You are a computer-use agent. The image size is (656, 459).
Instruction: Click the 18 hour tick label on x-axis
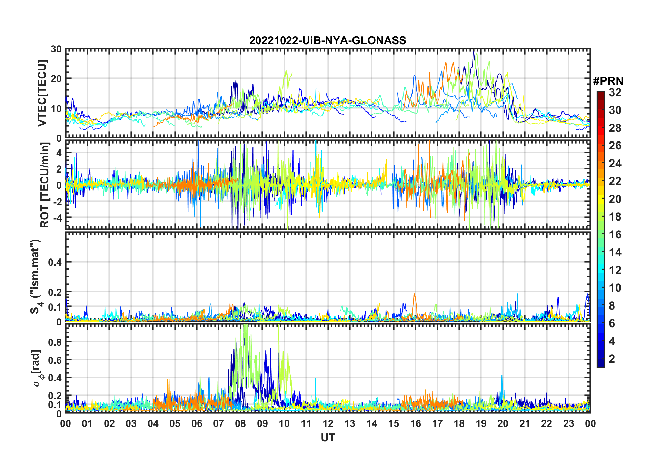tap(459, 423)
